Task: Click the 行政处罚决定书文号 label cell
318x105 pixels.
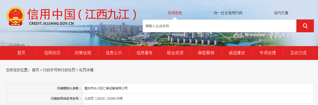Action: 45,99
